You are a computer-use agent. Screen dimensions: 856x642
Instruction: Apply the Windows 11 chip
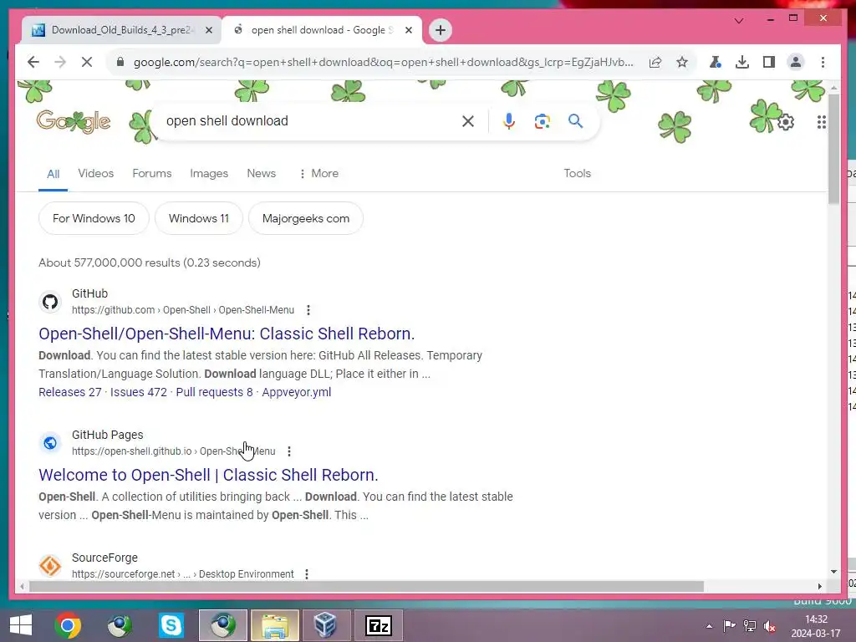(x=199, y=218)
